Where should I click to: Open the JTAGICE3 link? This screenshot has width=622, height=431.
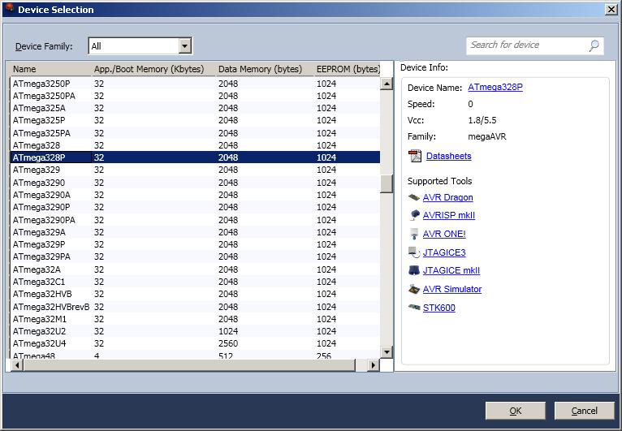tap(444, 252)
